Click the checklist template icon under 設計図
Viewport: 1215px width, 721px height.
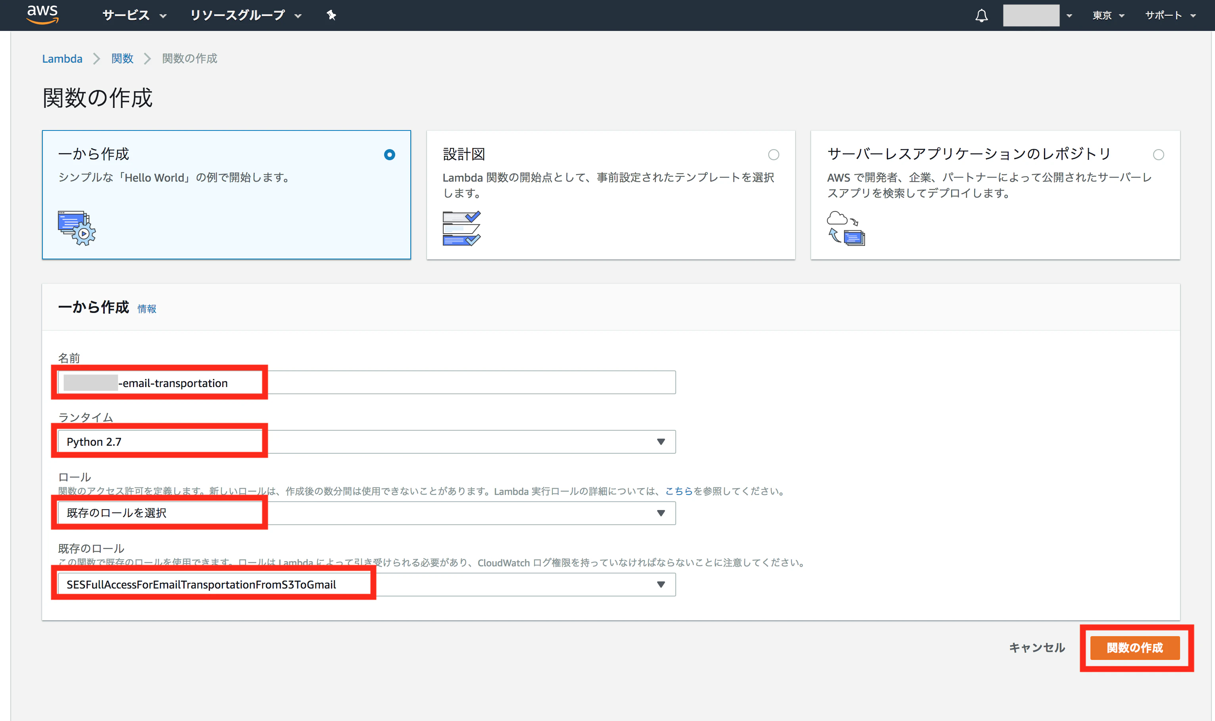[461, 228]
